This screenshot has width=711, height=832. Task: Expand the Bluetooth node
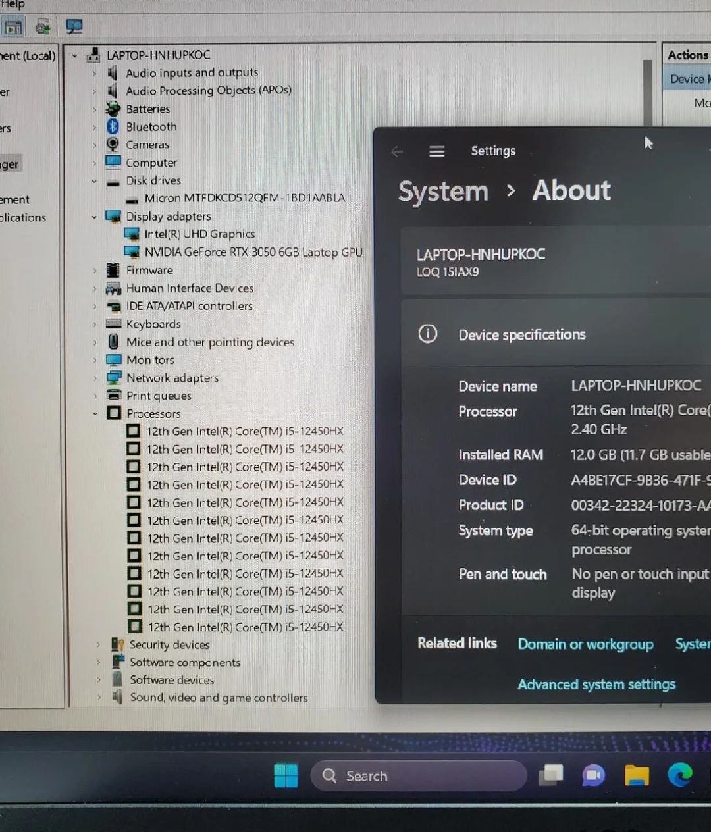94,127
